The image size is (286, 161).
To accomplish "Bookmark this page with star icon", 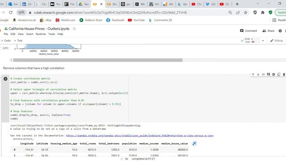I will click(x=245, y=13).
